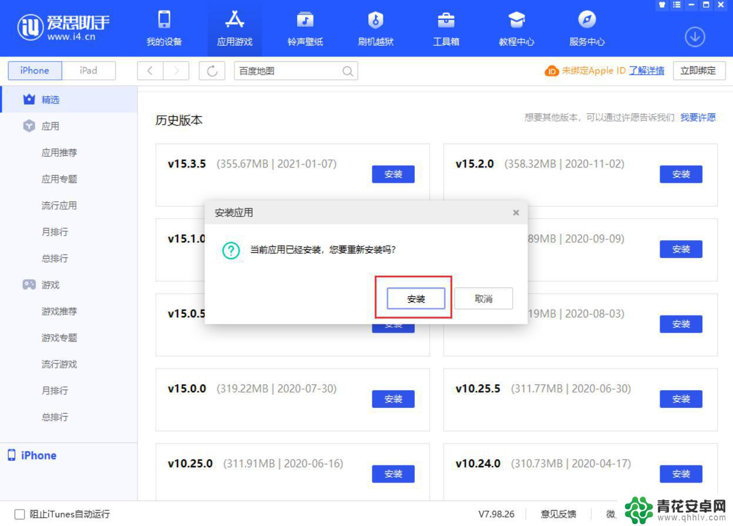
Task: Click the version V7.98.26 text
Action: coord(496,514)
